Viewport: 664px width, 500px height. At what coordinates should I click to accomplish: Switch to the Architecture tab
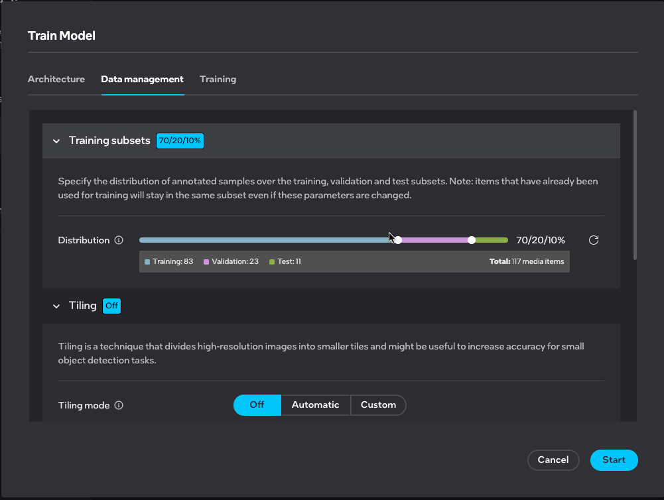tap(56, 80)
